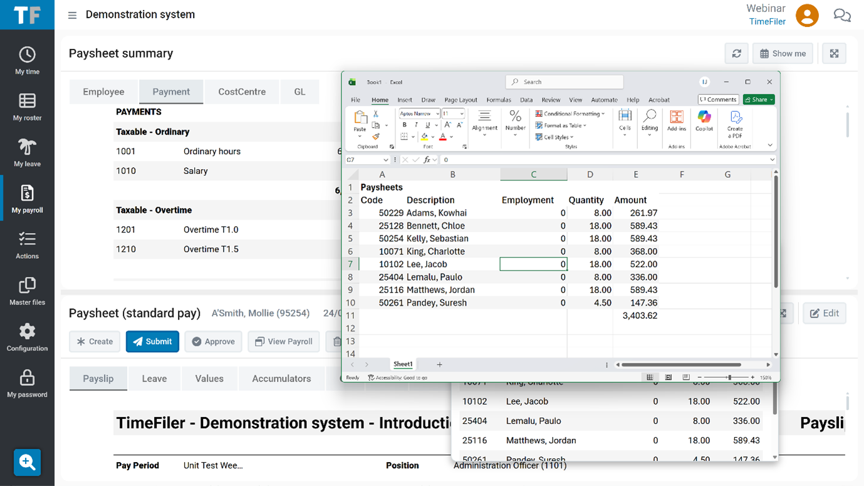Viewport: 864px width, 486px height.
Task: Switch to Page Layout view in status bar
Action: pyautogui.click(x=668, y=378)
